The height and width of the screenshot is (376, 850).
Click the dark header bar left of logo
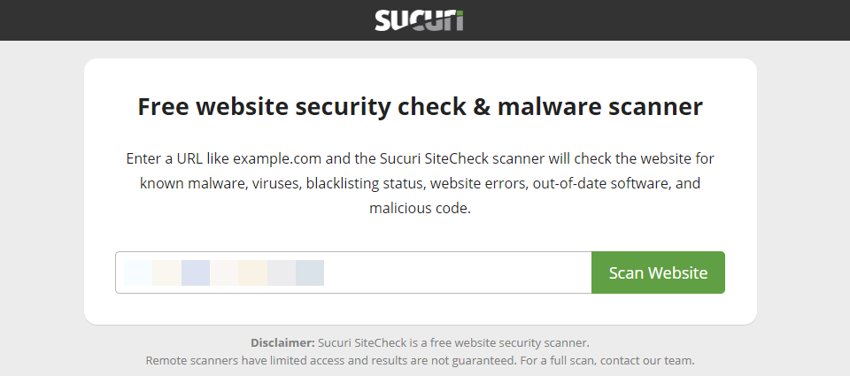177,20
